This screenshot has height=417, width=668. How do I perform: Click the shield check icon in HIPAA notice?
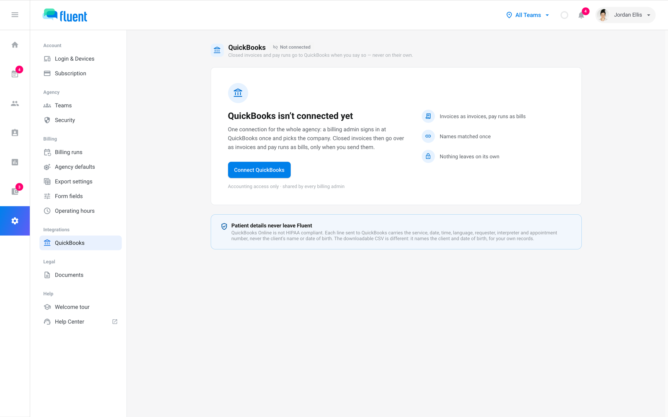(x=224, y=226)
